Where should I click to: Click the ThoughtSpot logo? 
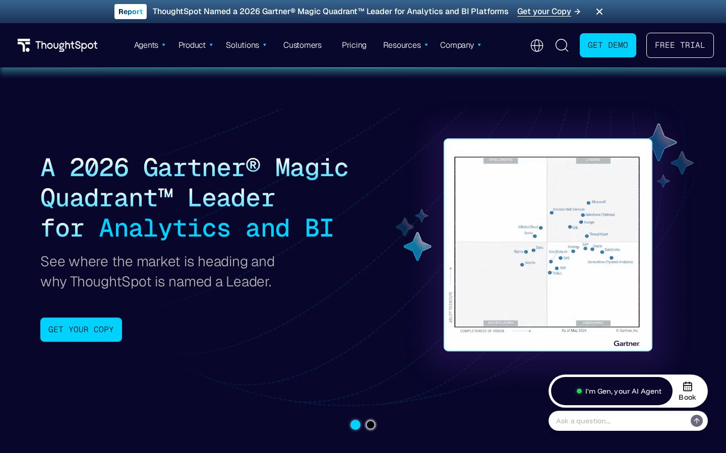57,45
